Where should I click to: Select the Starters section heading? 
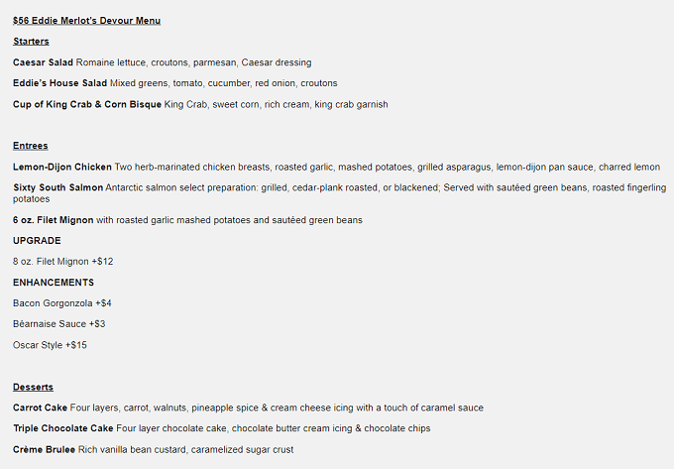click(31, 42)
